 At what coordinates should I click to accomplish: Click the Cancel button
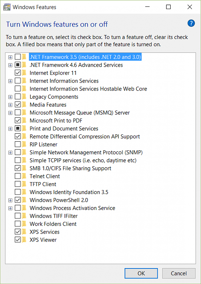(179, 273)
